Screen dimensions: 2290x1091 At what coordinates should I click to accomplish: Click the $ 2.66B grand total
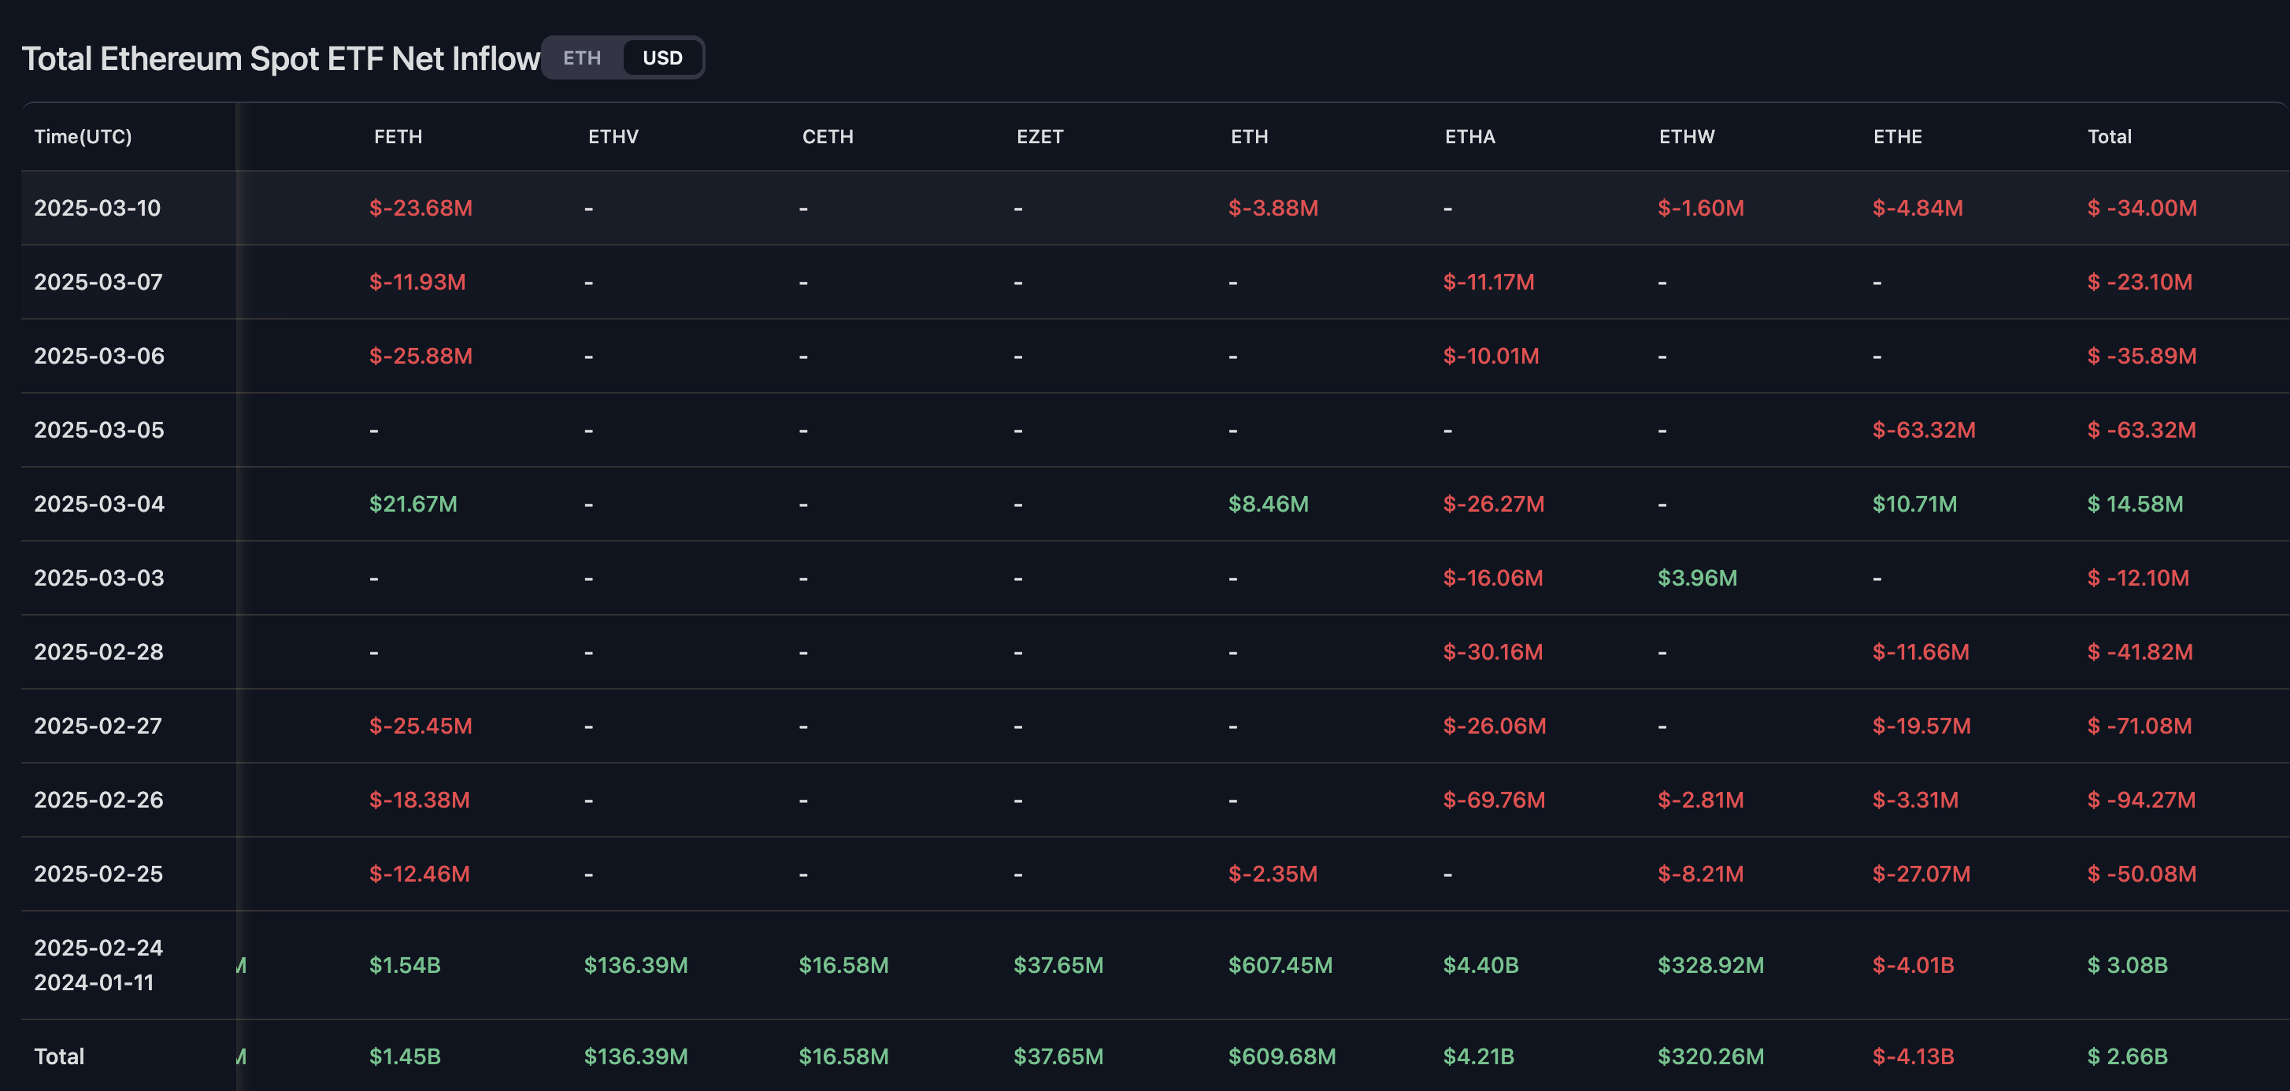[2127, 1056]
